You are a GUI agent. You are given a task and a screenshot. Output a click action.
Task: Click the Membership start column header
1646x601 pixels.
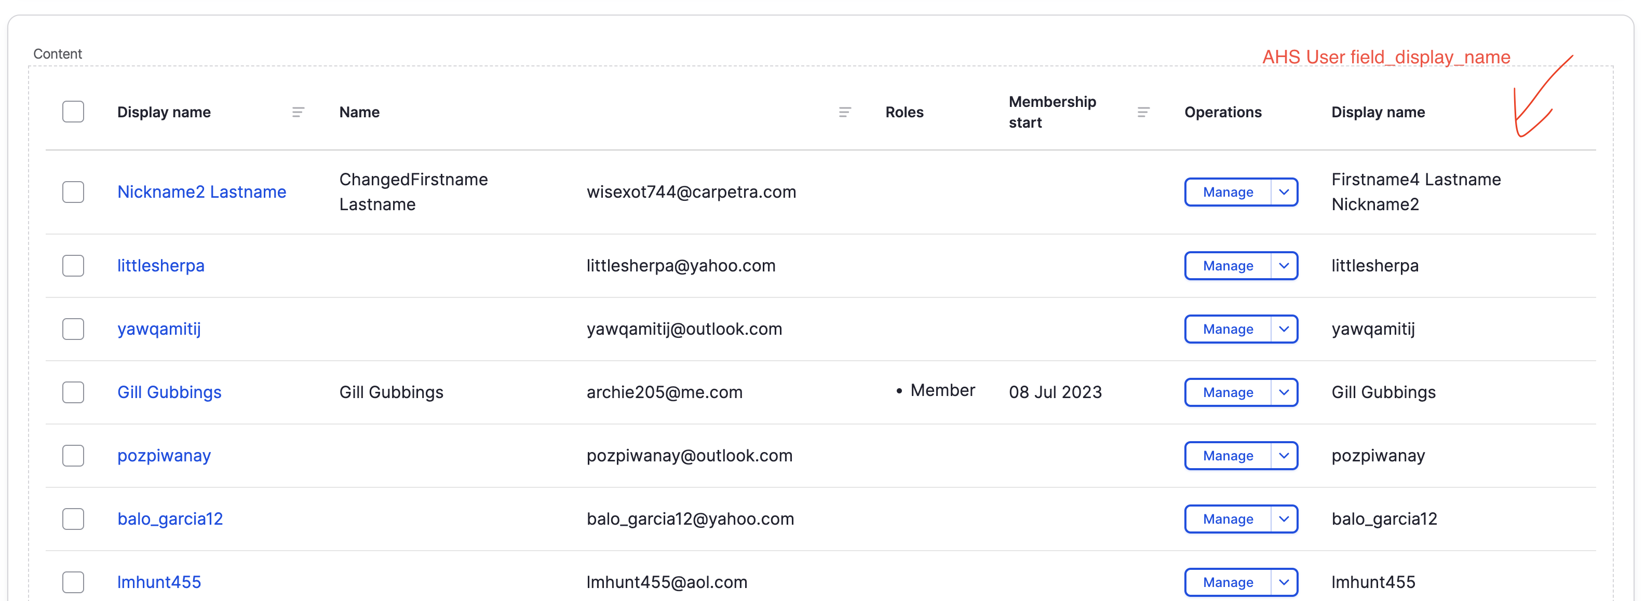coord(1052,112)
